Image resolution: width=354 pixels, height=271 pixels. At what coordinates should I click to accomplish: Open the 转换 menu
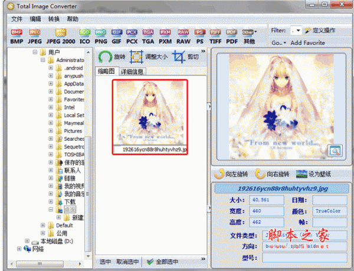coord(54,19)
